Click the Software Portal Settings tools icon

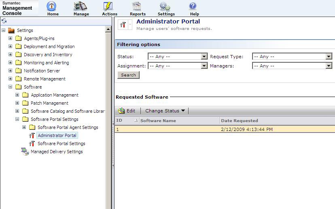pos(32,144)
